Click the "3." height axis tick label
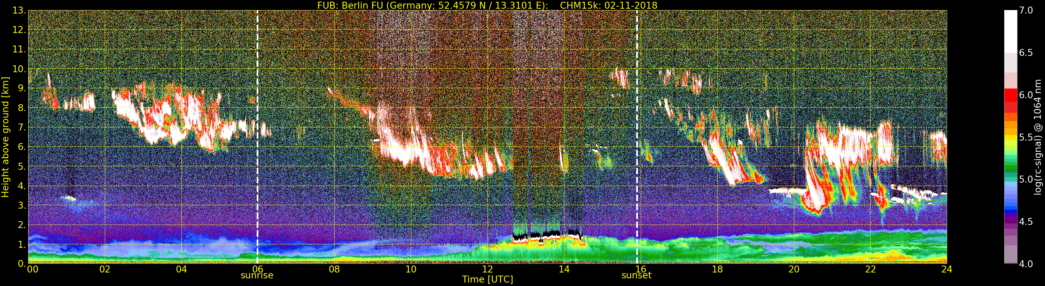The width and height of the screenshot is (1045, 286). click(x=22, y=205)
